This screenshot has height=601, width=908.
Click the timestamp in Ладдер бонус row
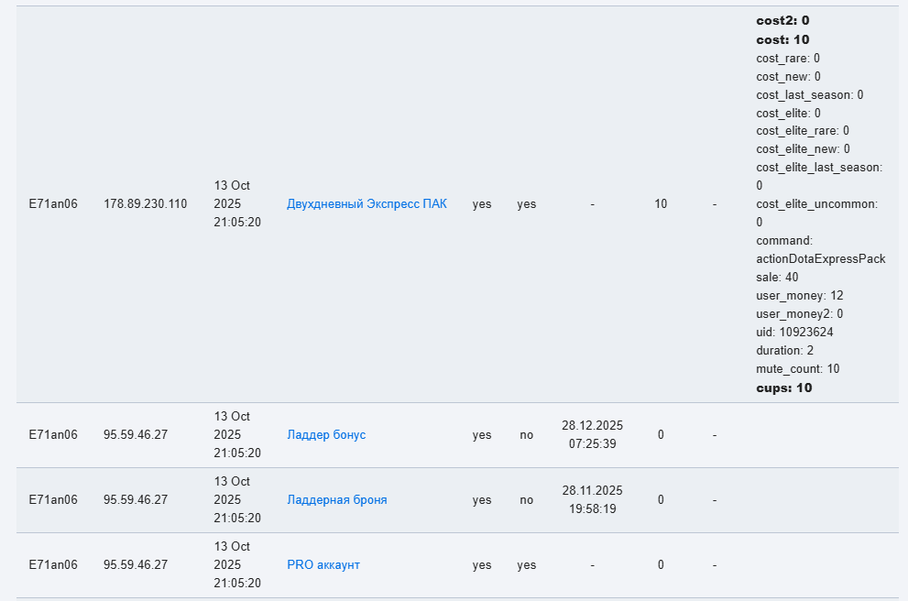[x=237, y=435]
